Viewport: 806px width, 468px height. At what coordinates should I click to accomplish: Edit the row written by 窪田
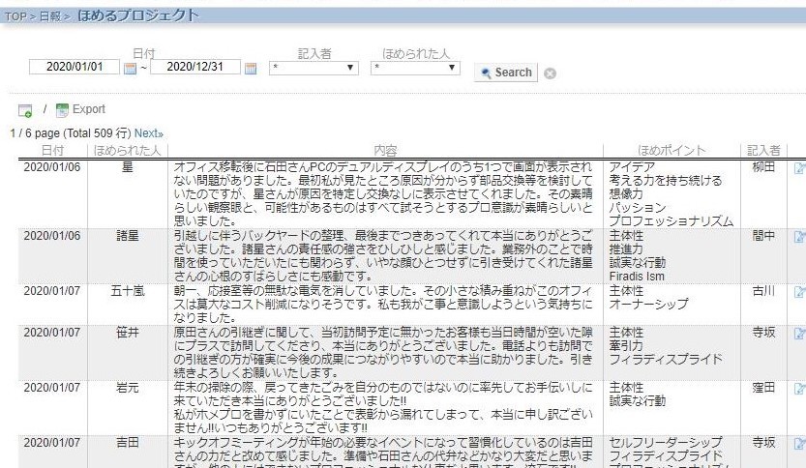[x=799, y=389]
